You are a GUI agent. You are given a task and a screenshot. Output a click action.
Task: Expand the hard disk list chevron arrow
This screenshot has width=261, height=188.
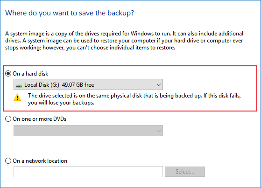159,85
